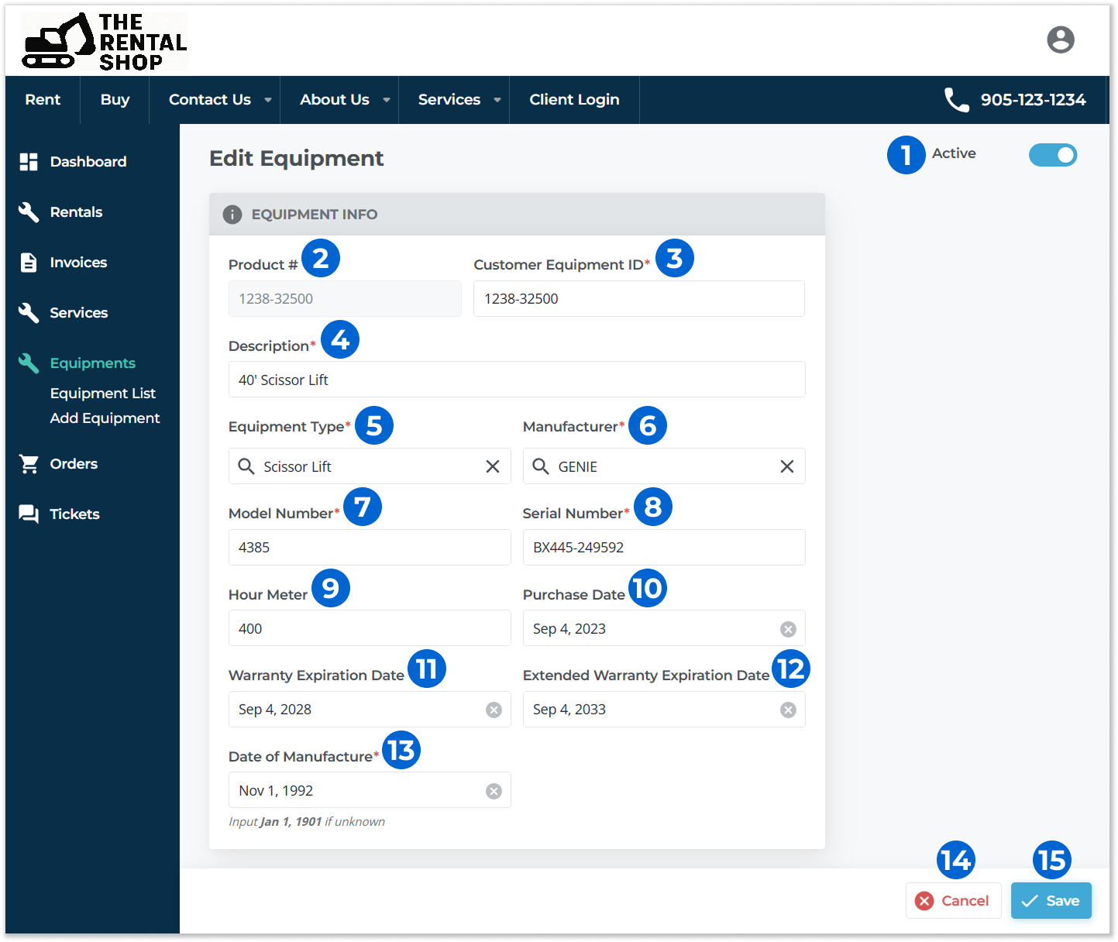This screenshot has width=1118, height=942.
Task: Click into the Description input field
Action: pyautogui.click(x=516, y=380)
